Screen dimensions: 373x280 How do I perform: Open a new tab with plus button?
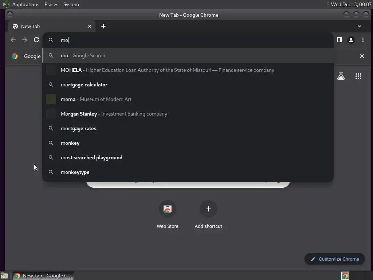pyautogui.click(x=103, y=26)
